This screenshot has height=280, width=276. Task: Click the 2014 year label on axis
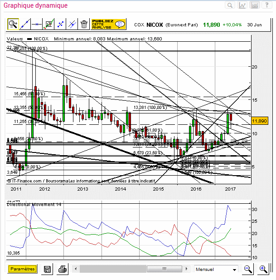click(x=121, y=189)
